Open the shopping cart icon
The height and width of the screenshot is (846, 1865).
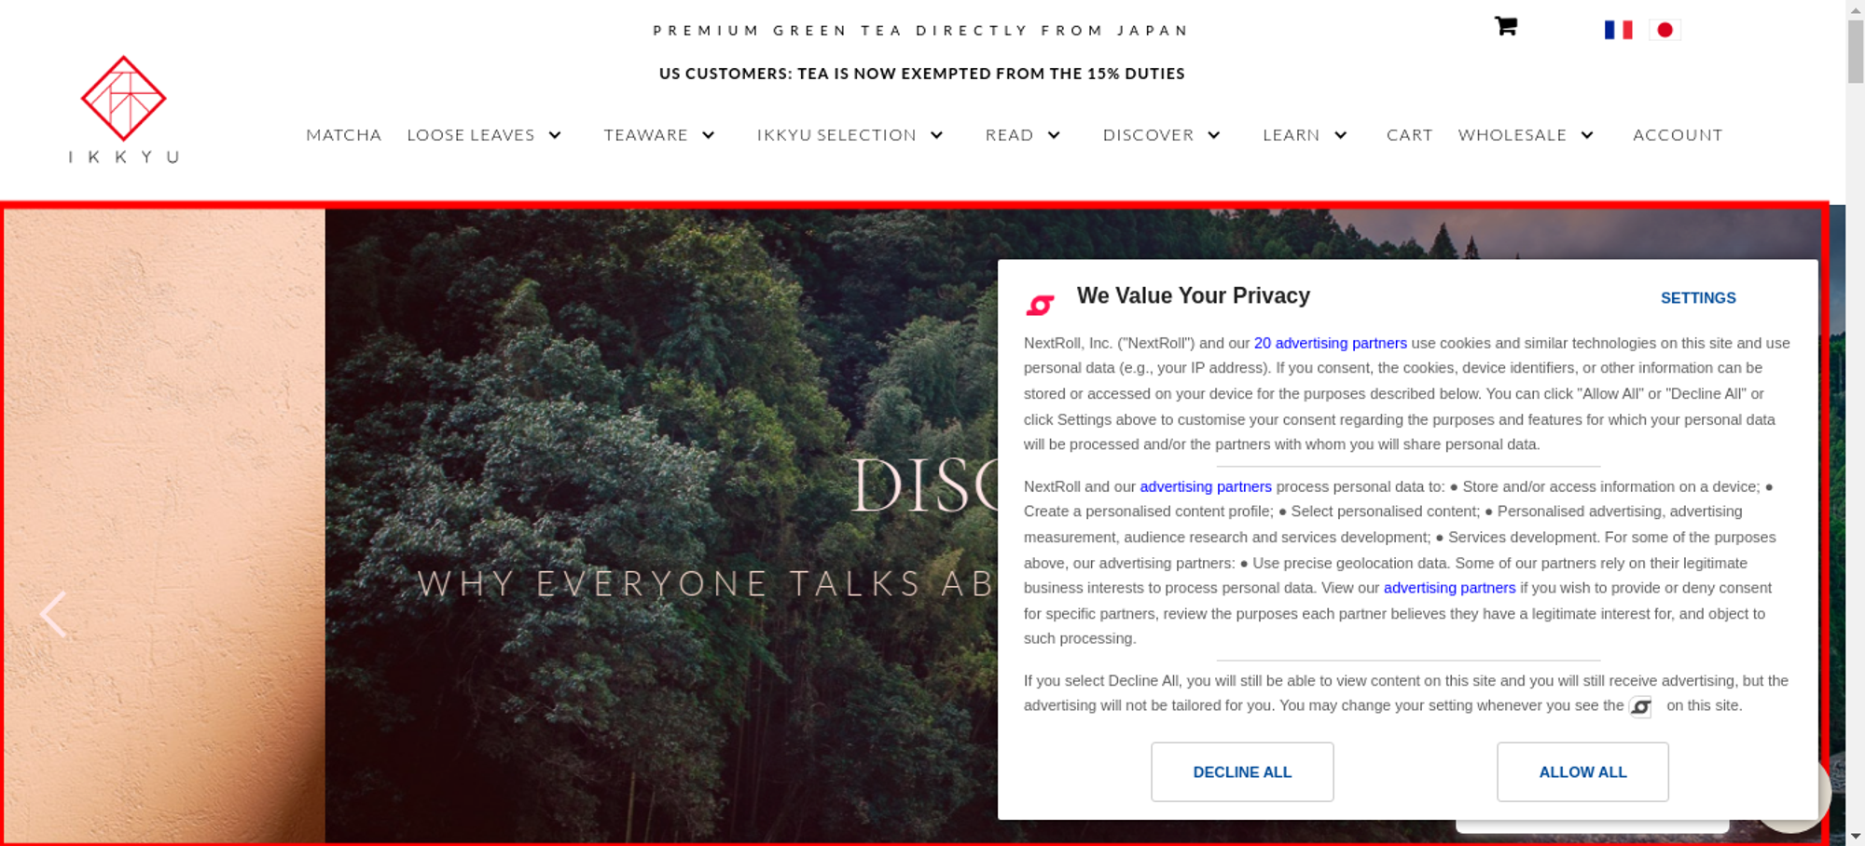pos(1506,26)
